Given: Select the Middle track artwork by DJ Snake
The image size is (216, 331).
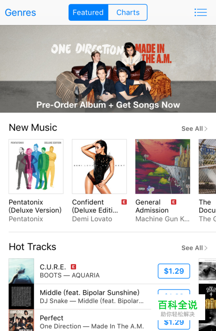Looking at the screenshot, I should click(21, 296).
